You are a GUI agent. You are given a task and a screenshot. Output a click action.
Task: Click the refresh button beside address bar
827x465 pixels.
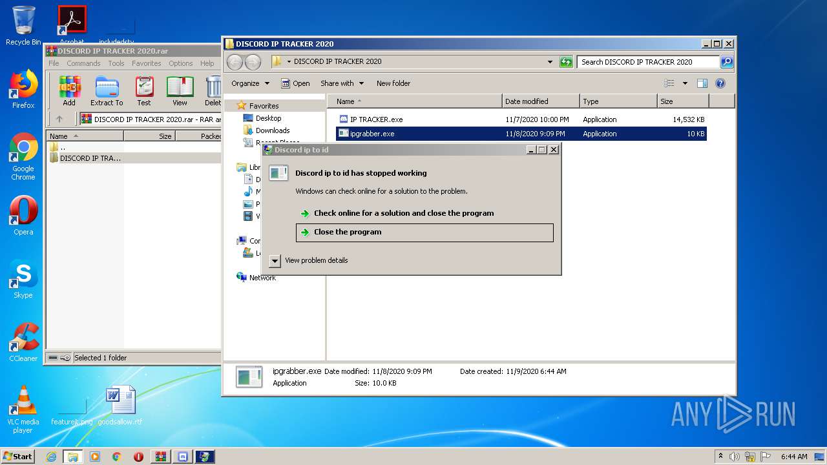pyautogui.click(x=566, y=62)
